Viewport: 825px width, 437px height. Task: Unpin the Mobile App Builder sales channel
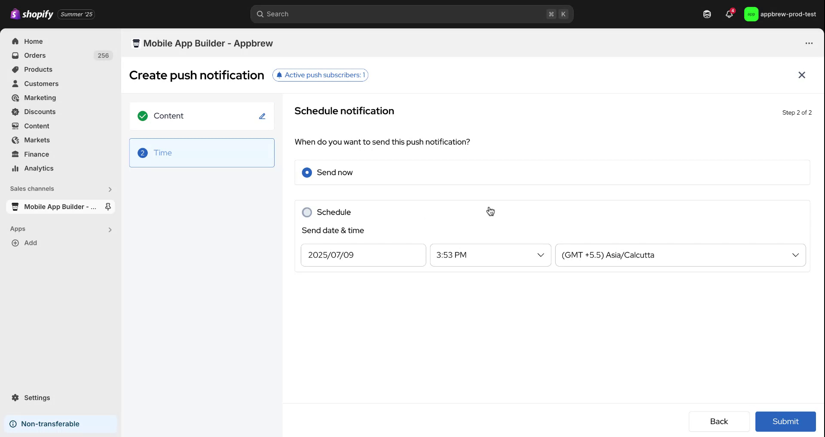tap(108, 206)
